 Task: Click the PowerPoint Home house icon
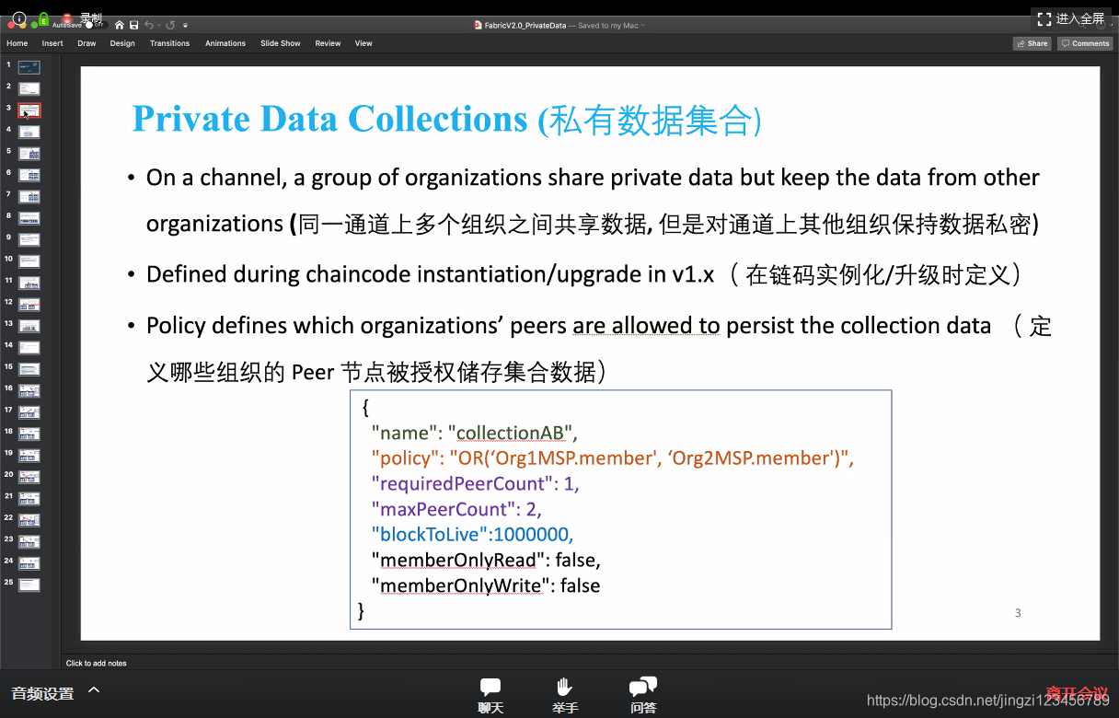point(120,25)
